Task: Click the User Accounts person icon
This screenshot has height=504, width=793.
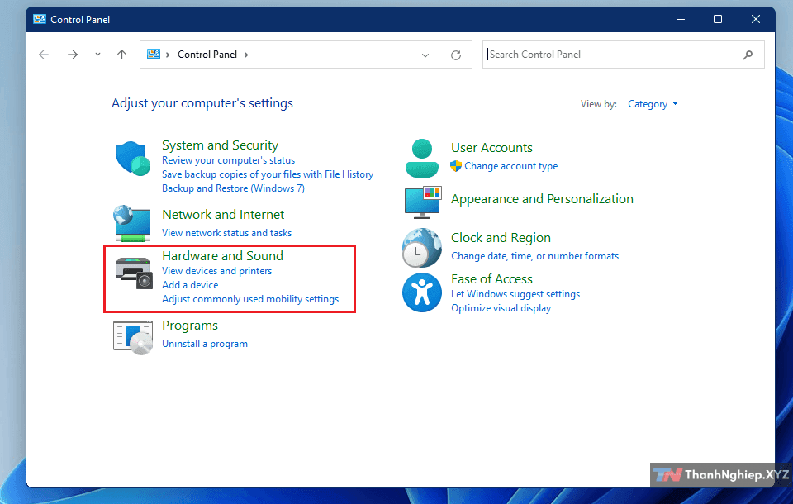Action: (422, 159)
